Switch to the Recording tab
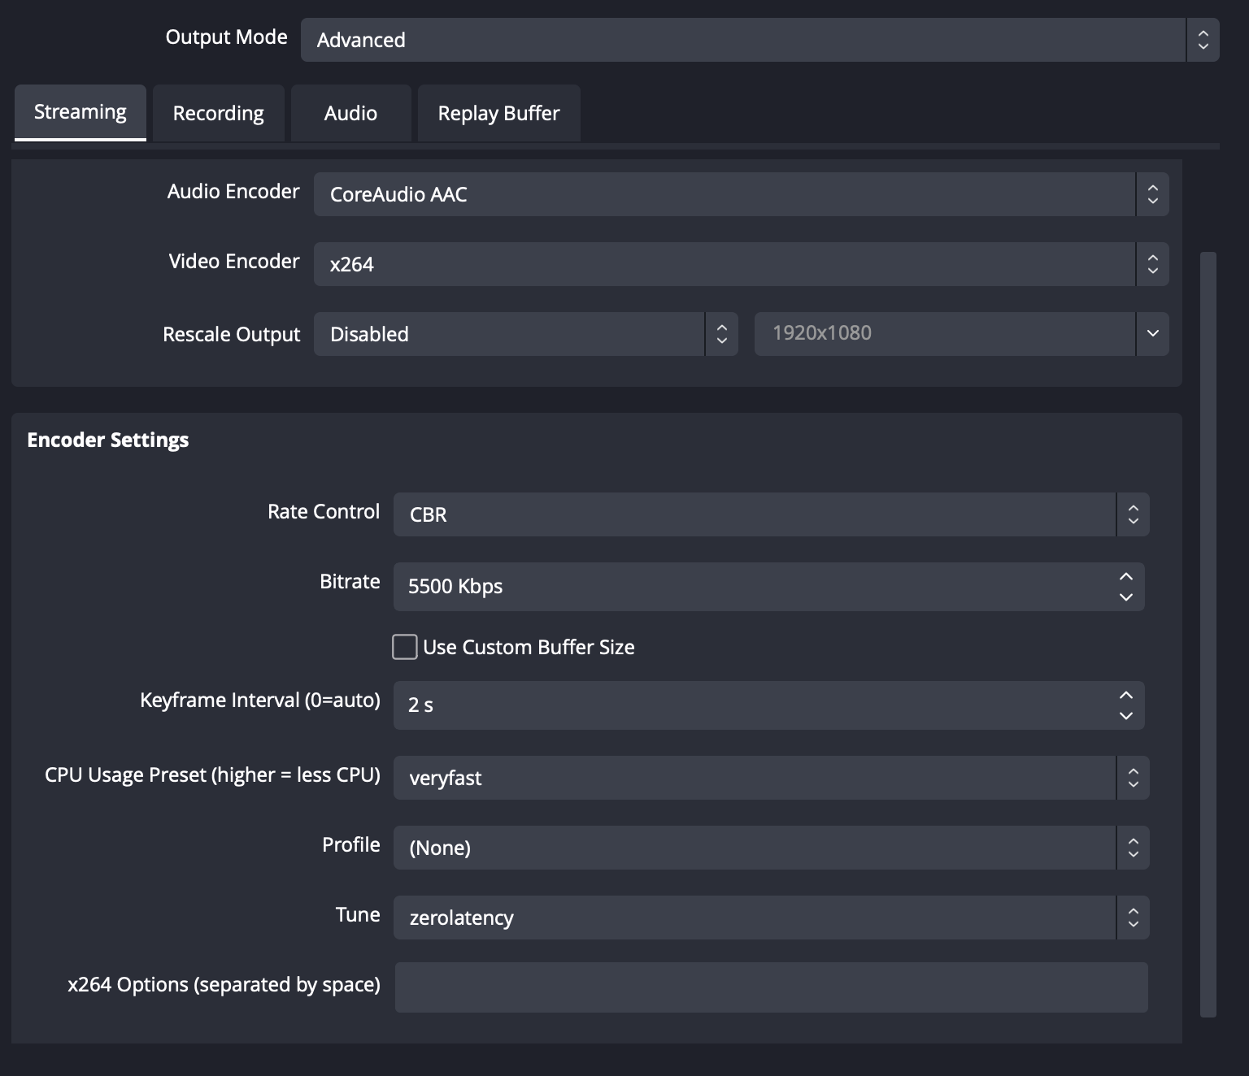The width and height of the screenshot is (1249, 1076). (x=217, y=113)
